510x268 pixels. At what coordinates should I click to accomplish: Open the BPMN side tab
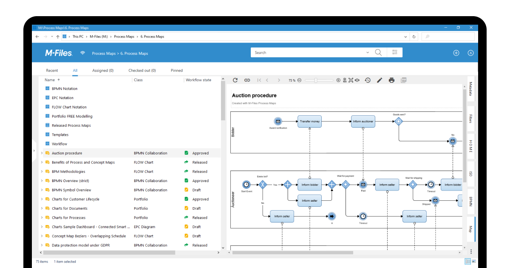[471, 202]
